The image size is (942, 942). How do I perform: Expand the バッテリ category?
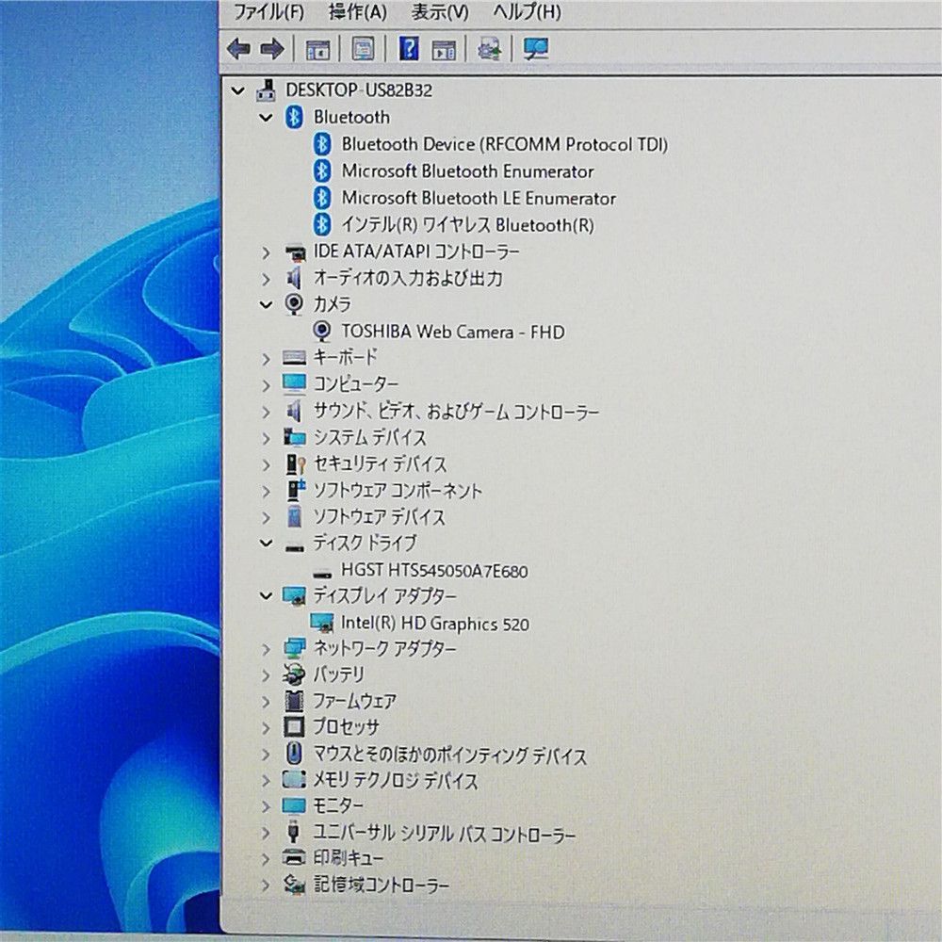pos(266,675)
